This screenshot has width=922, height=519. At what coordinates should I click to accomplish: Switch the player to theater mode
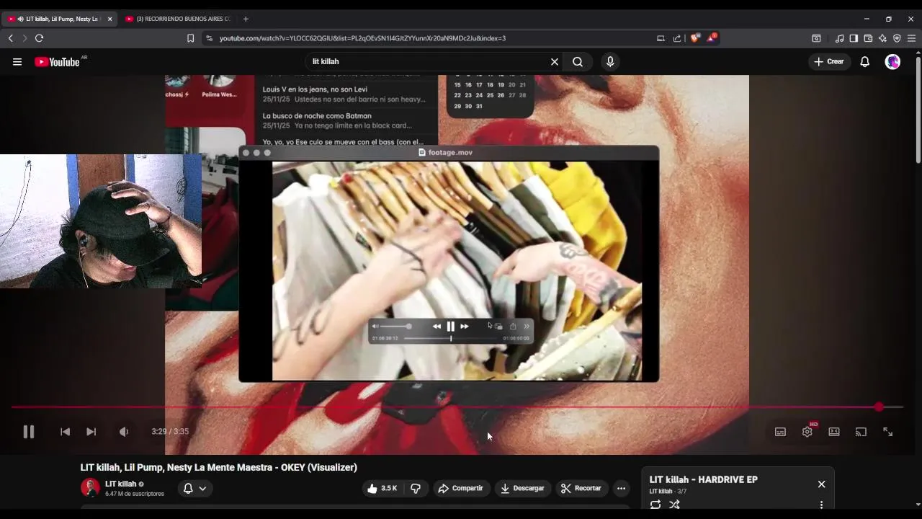pos(834,432)
